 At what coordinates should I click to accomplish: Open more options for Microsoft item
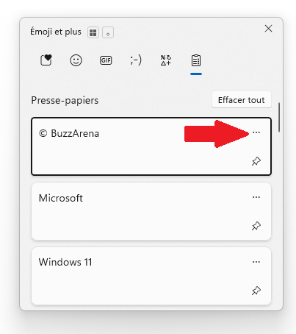[256, 197]
